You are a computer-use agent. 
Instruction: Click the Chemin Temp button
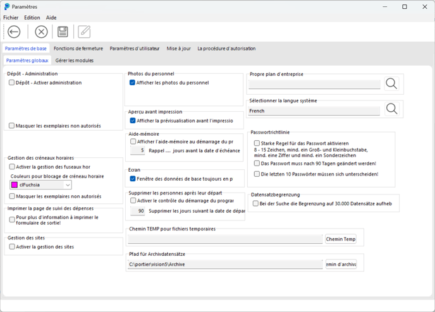tap(341, 239)
